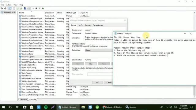Image resolution: width=196 pixels, height=110 pixels.
Task: Switch to the Extended view tab
Action: pyautogui.click(x=23, y=100)
